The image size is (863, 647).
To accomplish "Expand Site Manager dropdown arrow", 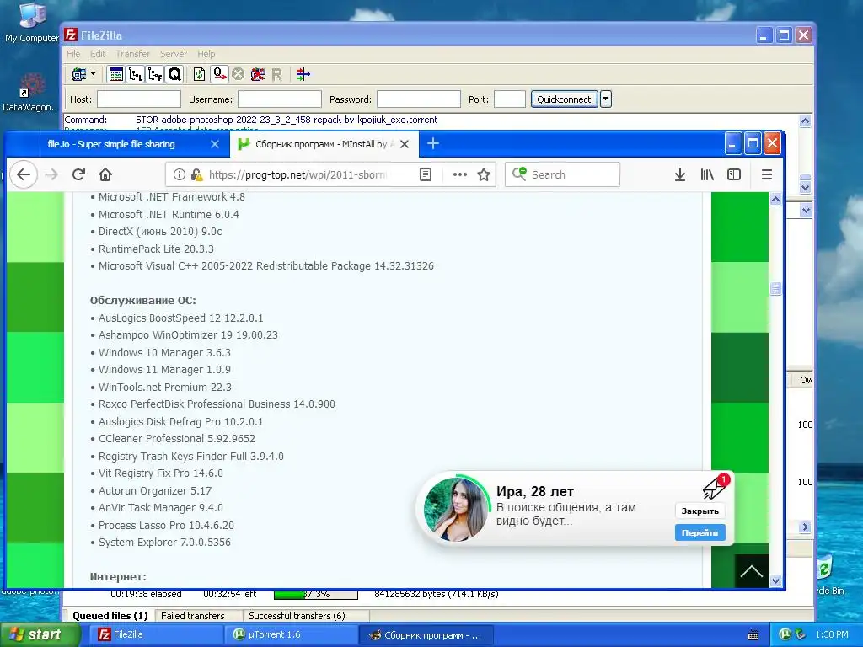I will tap(93, 74).
